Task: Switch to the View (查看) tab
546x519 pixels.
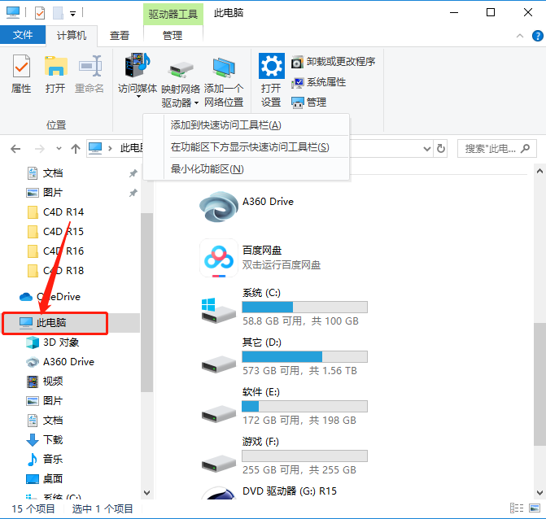Action: pos(120,36)
